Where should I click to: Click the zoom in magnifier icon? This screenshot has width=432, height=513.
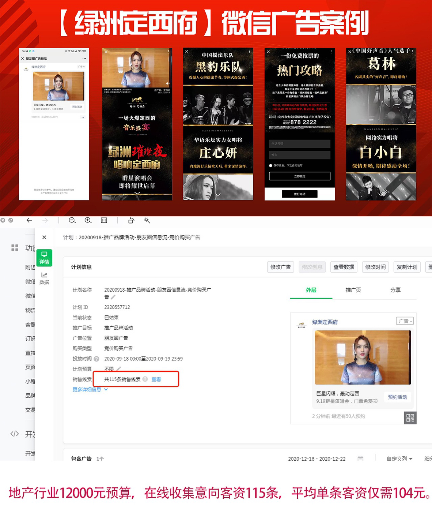(88, 220)
